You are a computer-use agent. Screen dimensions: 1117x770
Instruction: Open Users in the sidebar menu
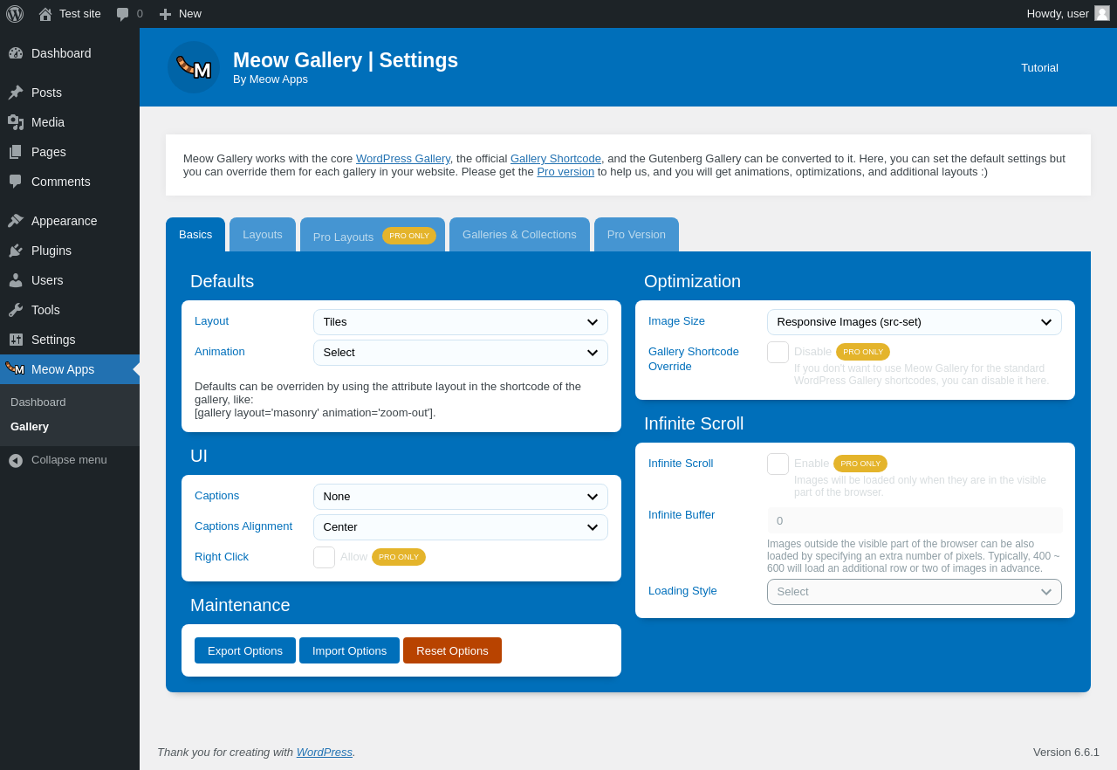point(70,280)
